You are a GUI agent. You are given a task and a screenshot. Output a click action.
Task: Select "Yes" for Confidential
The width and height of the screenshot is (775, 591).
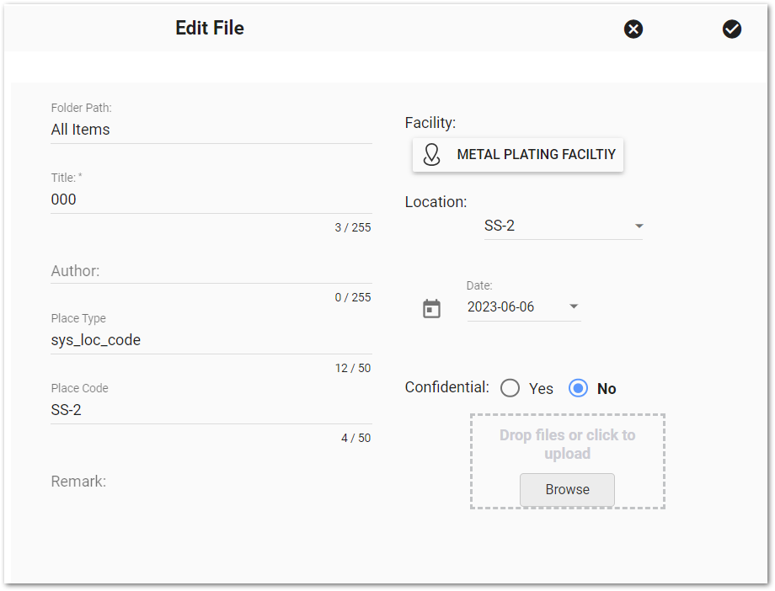coord(510,388)
